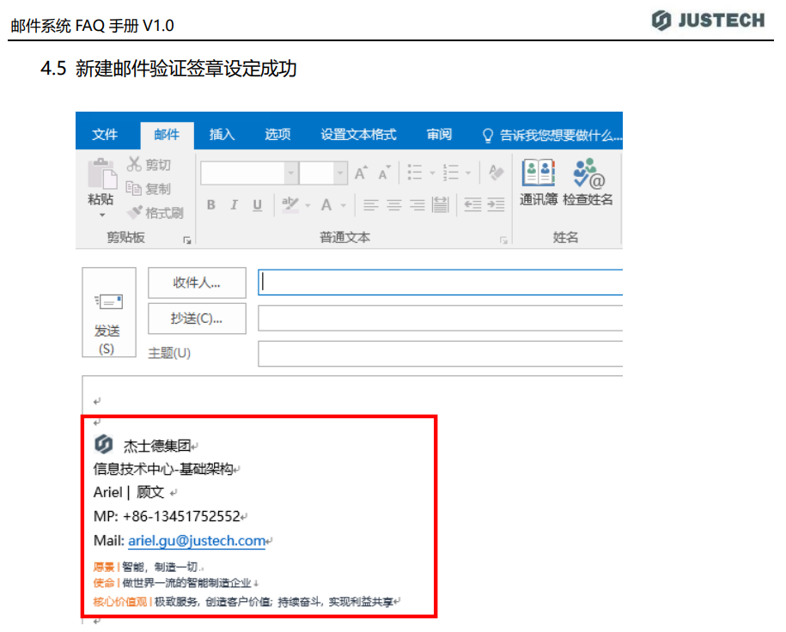The height and width of the screenshot is (632, 786).
Task: Open the bullet list style dropdown arrow
Action: click(x=432, y=173)
